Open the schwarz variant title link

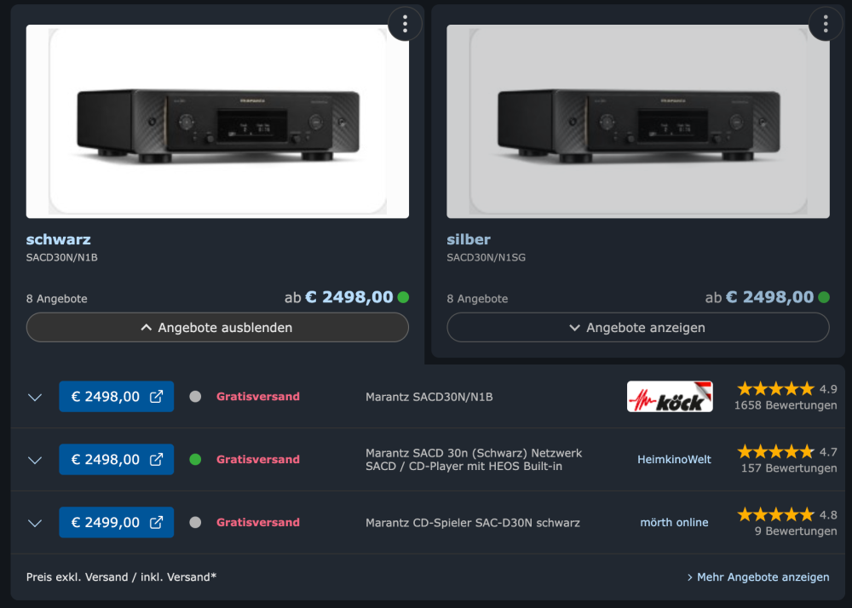[x=58, y=239]
